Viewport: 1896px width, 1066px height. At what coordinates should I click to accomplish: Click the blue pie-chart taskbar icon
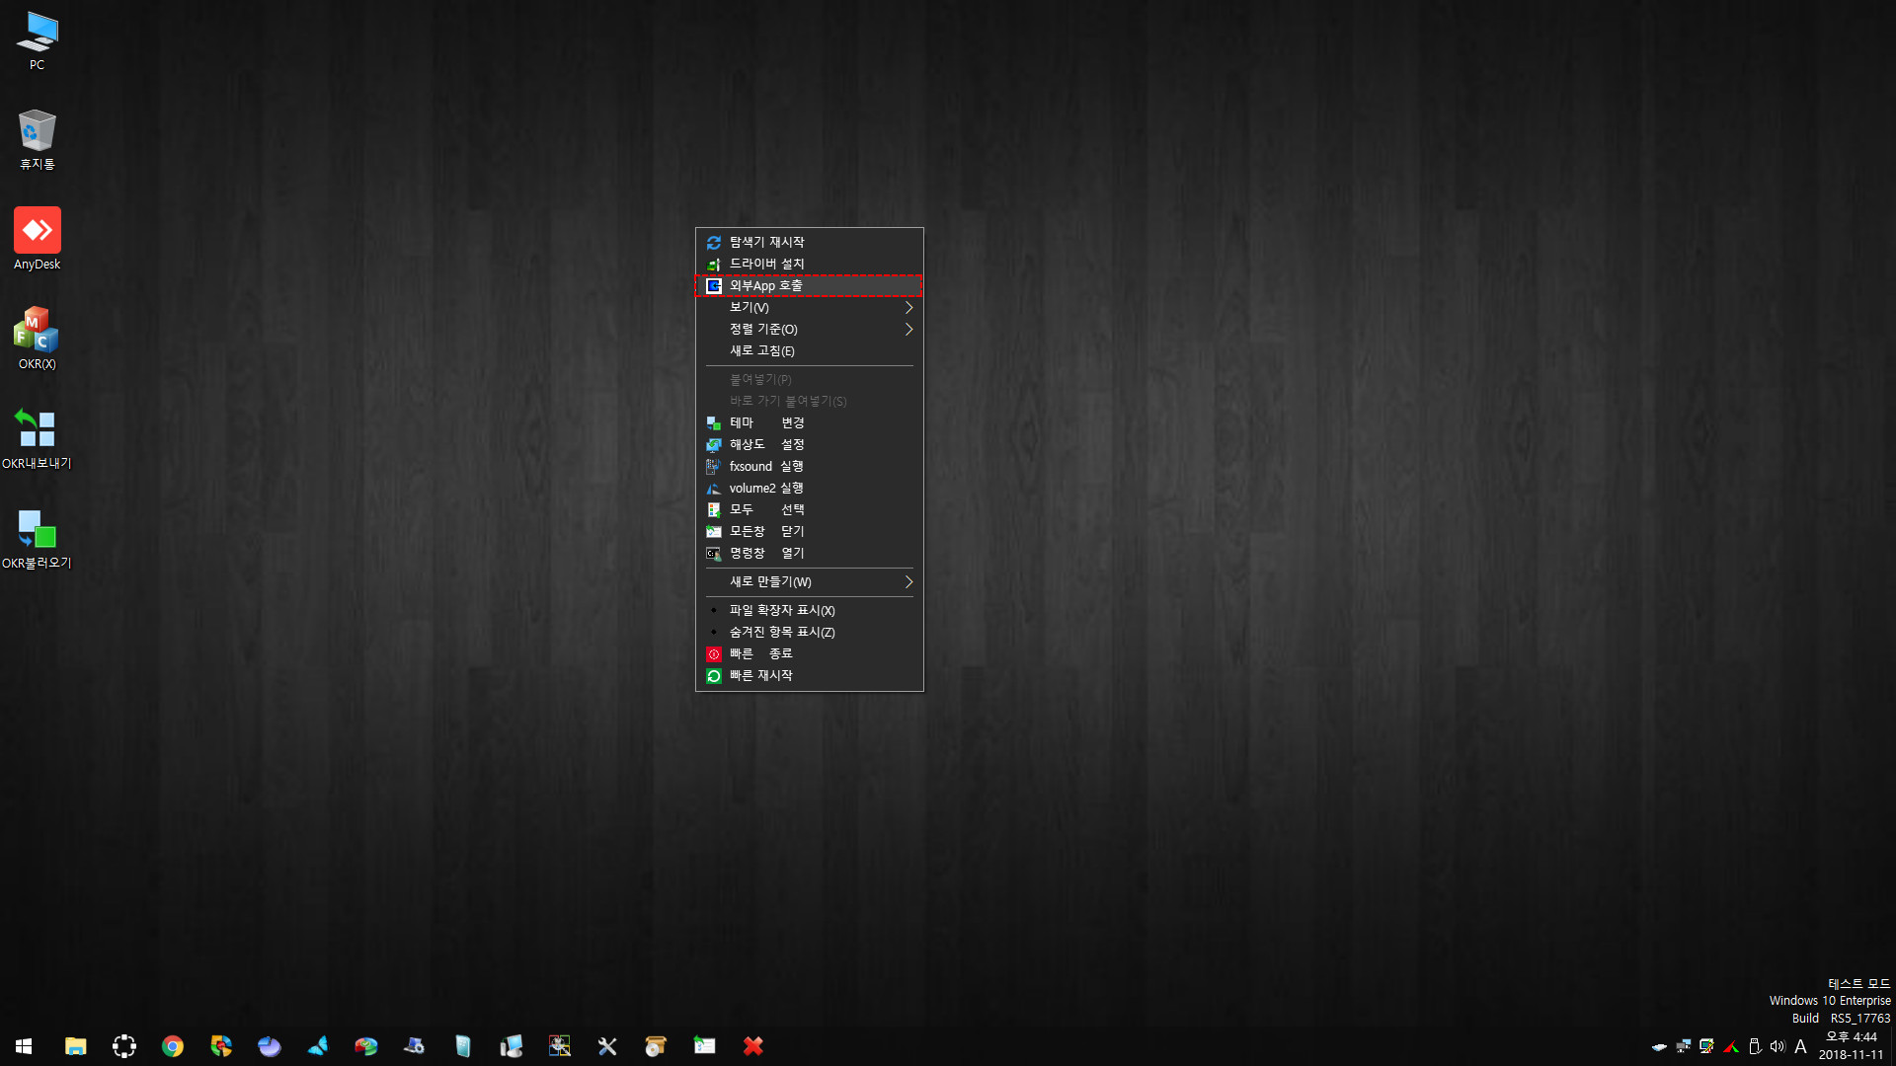(x=270, y=1046)
